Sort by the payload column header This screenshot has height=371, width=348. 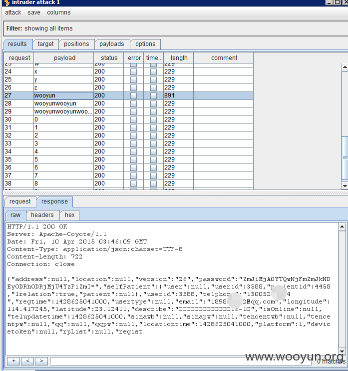(64, 58)
